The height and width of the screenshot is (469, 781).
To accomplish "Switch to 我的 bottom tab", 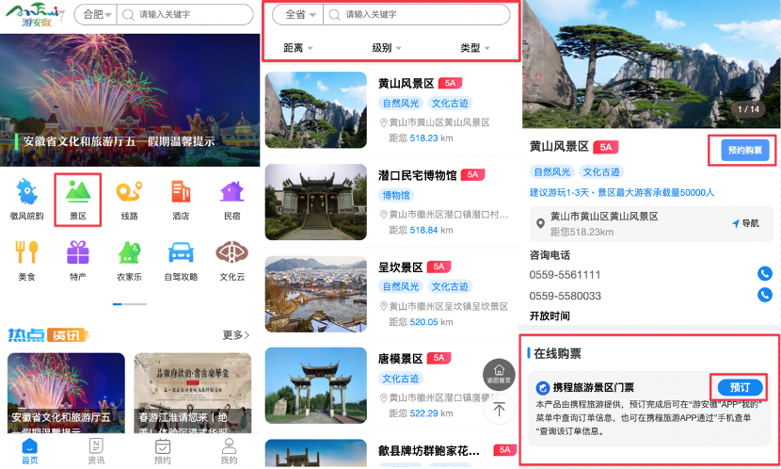I will [x=229, y=451].
